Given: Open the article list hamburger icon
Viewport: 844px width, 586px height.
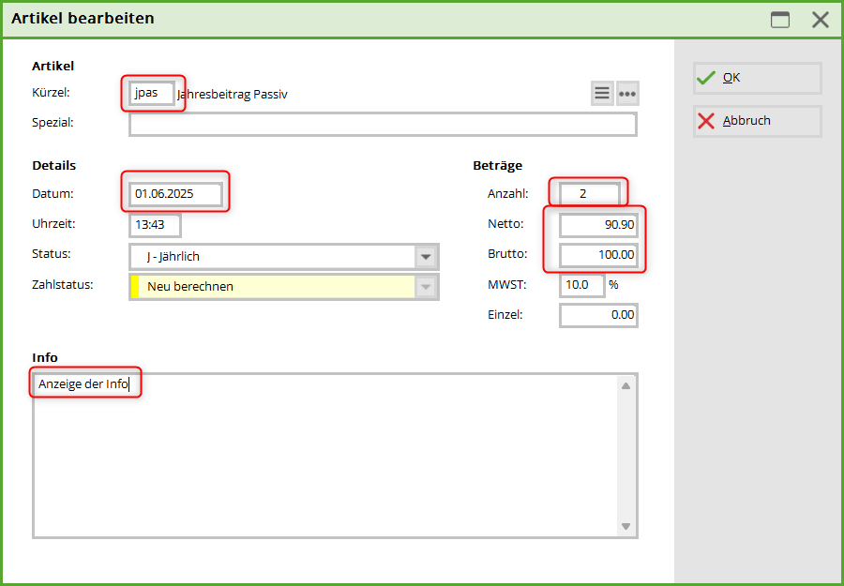Looking at the screenshot, I should coord(602,94).
